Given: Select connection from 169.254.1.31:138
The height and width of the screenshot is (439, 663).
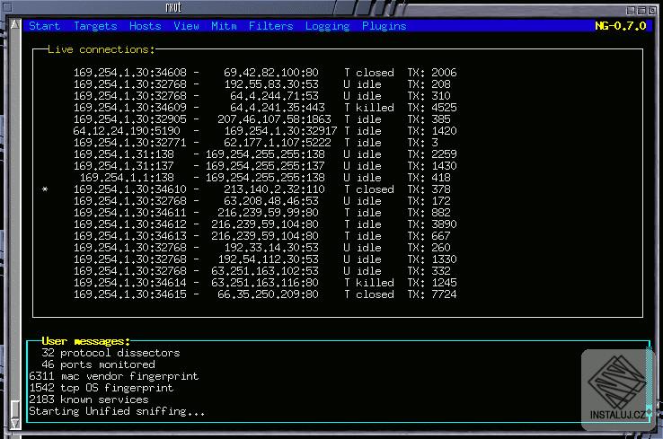Looking at the screenshot, I should [x=265, y=154].
